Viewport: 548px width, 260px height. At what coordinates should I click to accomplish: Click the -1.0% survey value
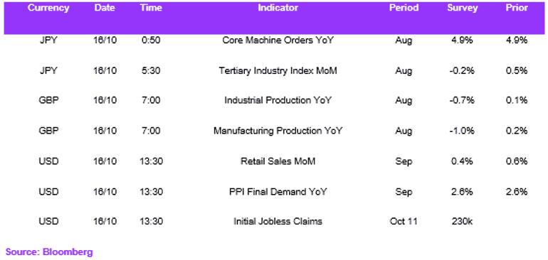pos(462,131)
